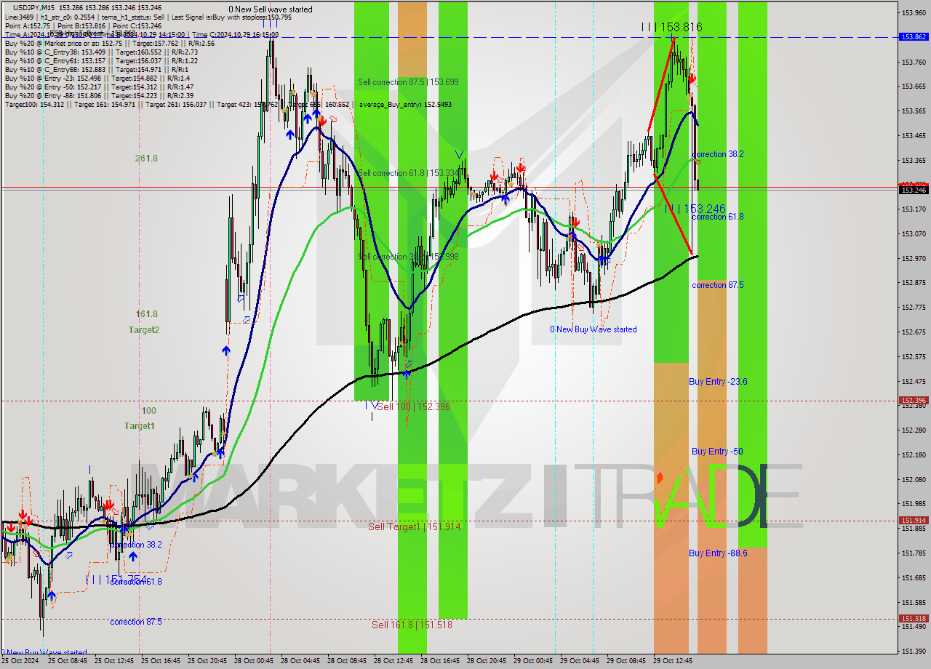This screenshot has width=931, height=669.
Task: Click the red 151.518 price tag on the axis
Action: click(x=914, y=618)
